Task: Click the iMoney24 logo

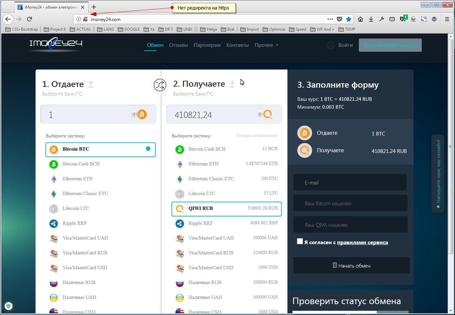Action: 56,44
